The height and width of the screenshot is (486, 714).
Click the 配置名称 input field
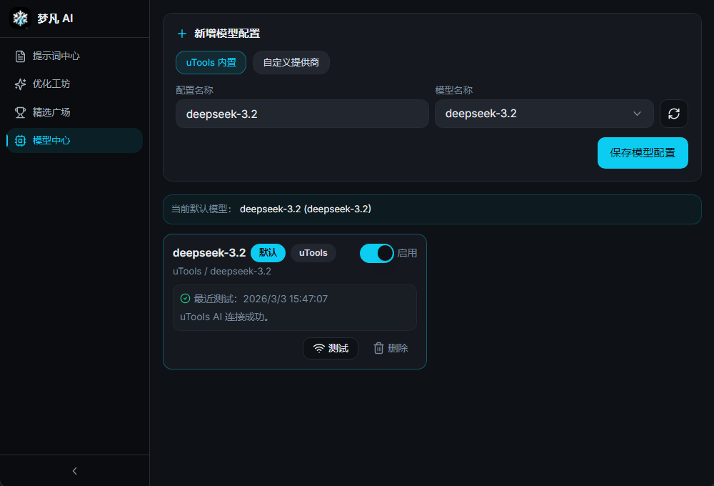point(302,114)
